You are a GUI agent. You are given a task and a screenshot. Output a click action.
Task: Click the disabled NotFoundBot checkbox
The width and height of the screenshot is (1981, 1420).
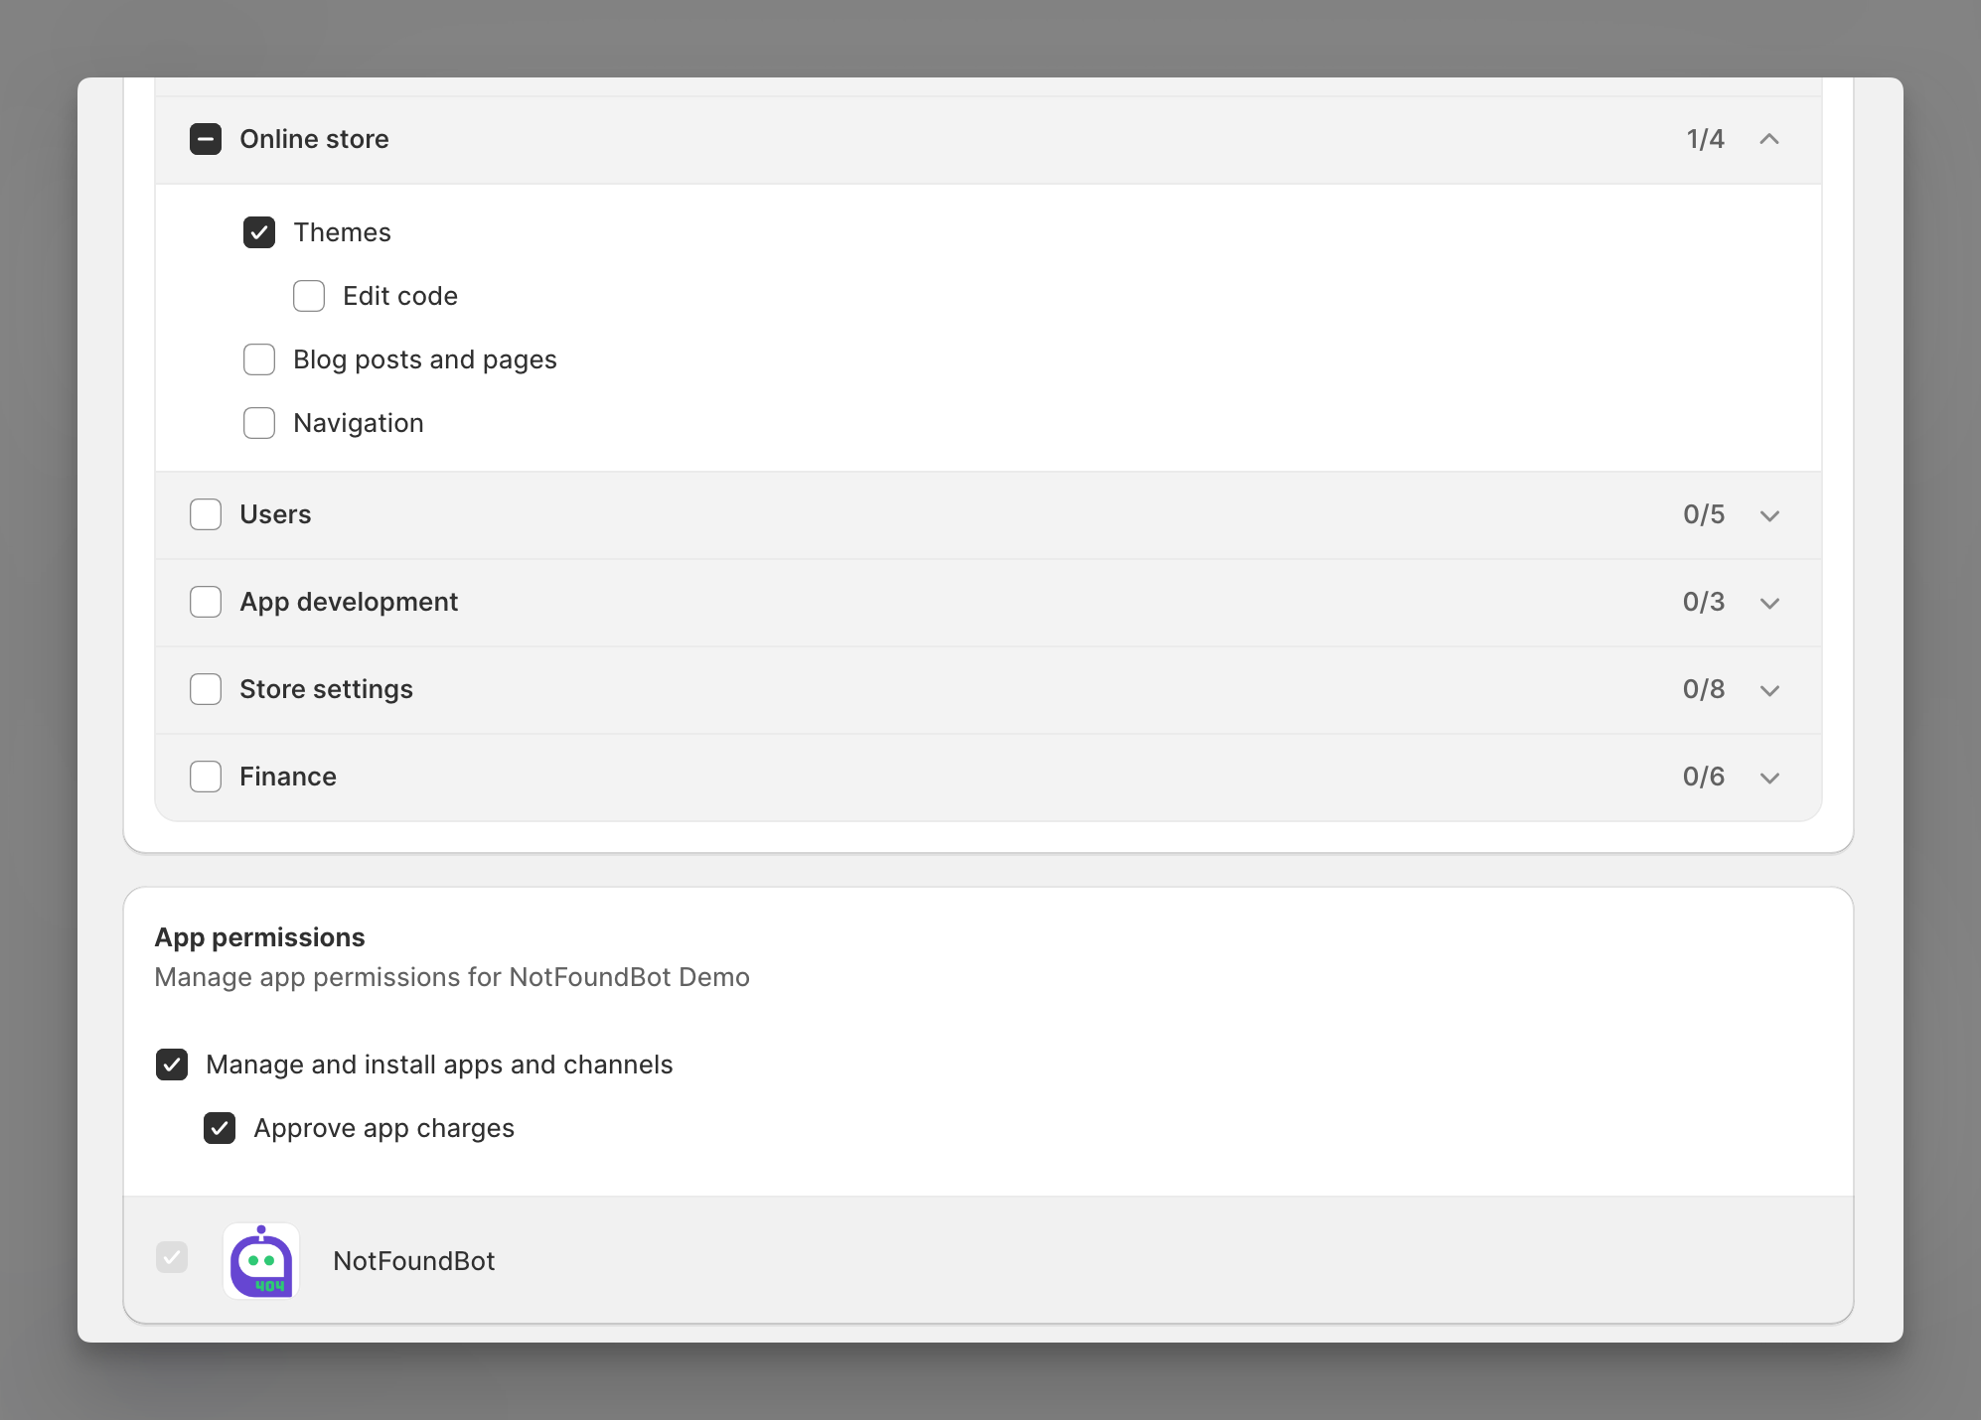click(172, 1257)
